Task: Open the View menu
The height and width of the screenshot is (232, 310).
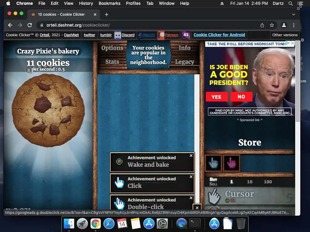Action: [x=69, y=3]
